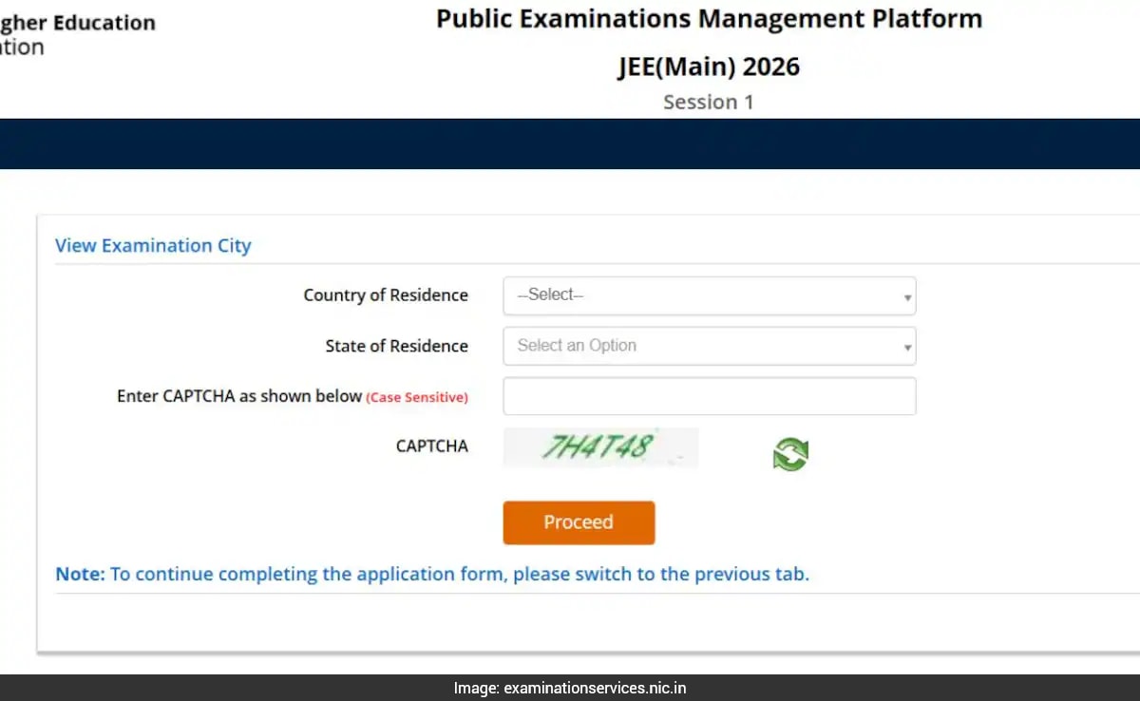Click the CAPTCHA image showing 7H4T48

point(600,446)
